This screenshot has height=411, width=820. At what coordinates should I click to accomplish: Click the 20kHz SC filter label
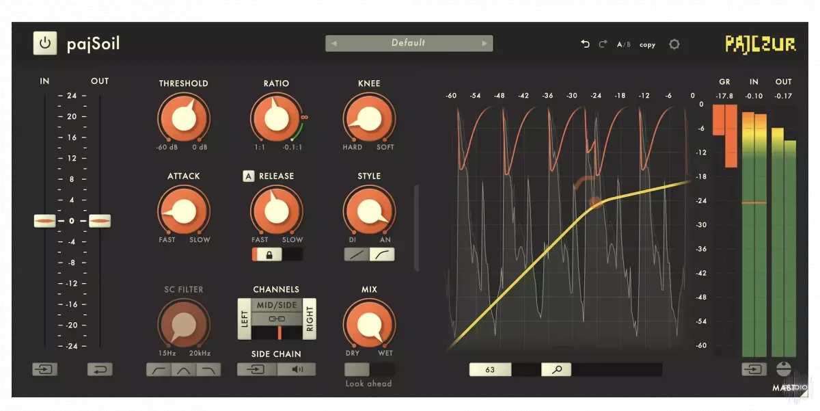[200, 354]
